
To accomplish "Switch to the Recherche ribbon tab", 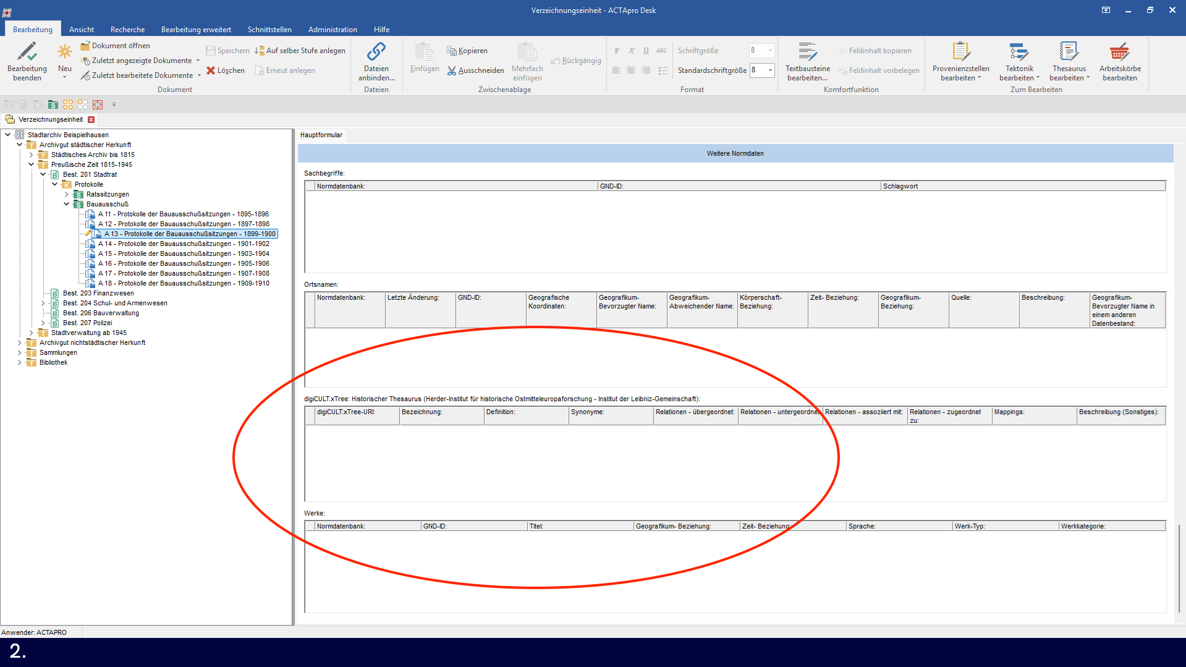I will [x=127, y=30].
